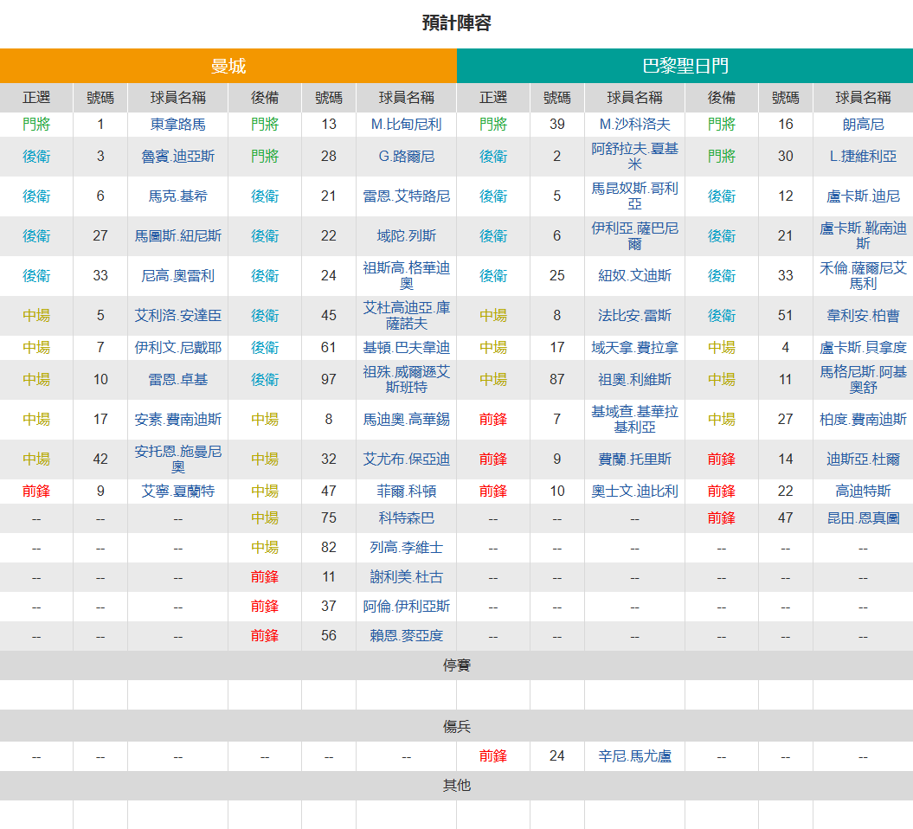Select midfielder 法比安.雷斯
Image resolution: width=913 pixels, height=829 pixels.
coord(634,316)
